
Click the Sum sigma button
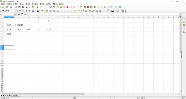pyautogui.click(x=22, y=14)
